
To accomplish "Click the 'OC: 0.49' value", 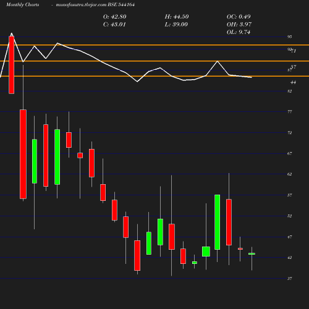I will 239,17.
